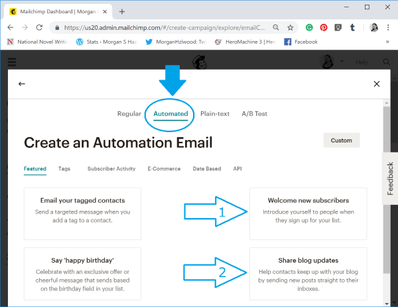Open the Help link in the header
Screen dimensions: 398x307
(362, 62)
